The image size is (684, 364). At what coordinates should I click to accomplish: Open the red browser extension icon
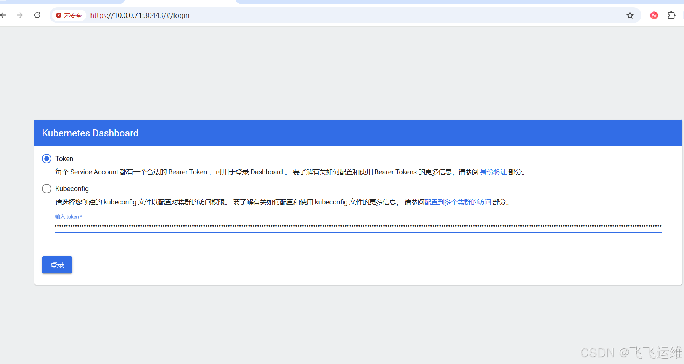click(654, 16)
